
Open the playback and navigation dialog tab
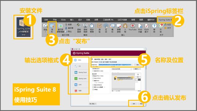click(97, 59)
